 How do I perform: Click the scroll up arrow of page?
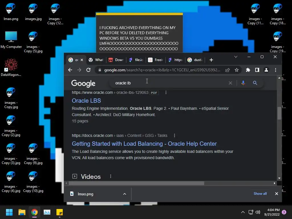tap(279, 78)
